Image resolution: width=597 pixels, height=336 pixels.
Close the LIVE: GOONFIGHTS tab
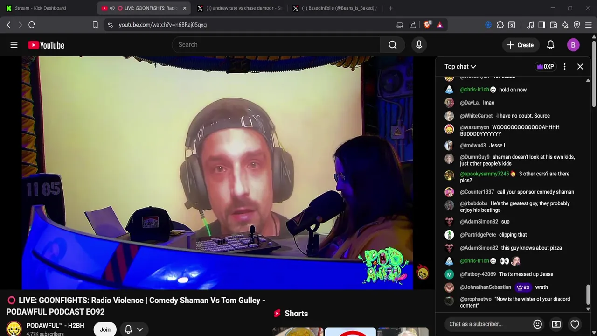184,8
